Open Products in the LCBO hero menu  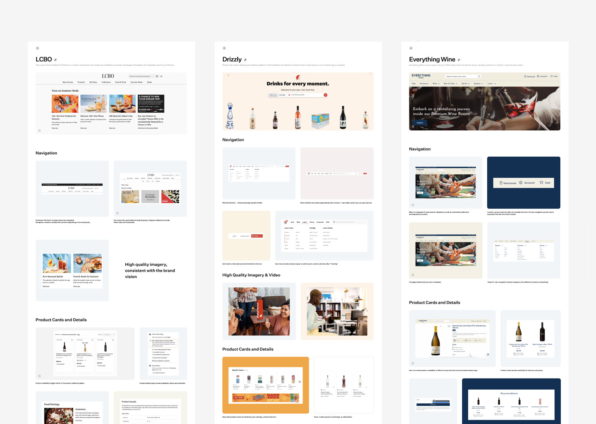pyautogui.click(x=81, y=82)
